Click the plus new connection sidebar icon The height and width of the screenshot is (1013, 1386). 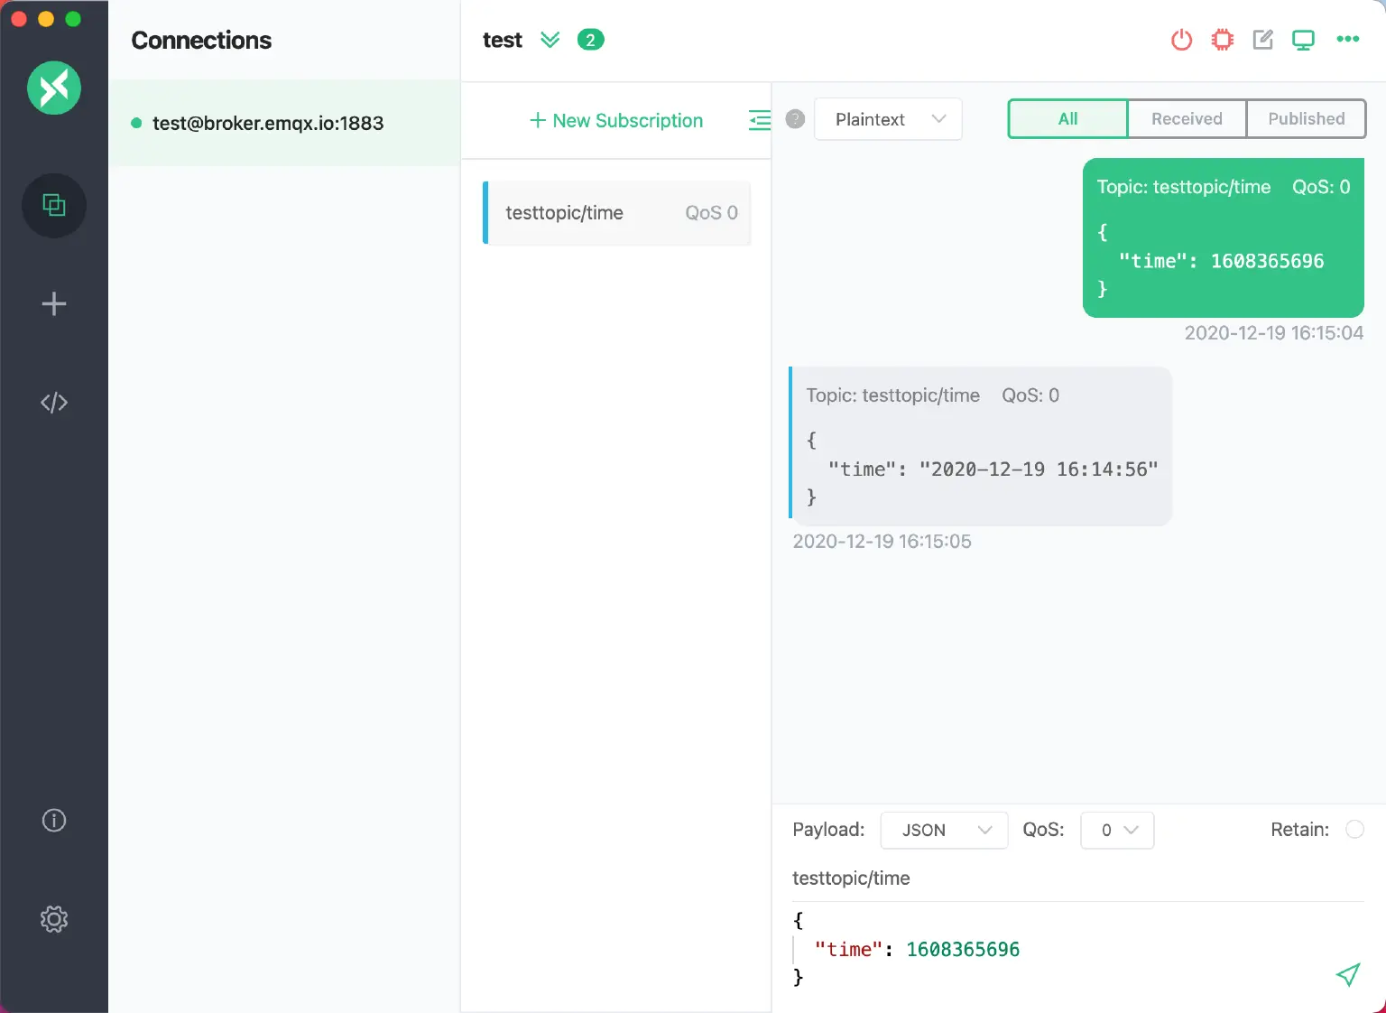[x=54, y=303]
